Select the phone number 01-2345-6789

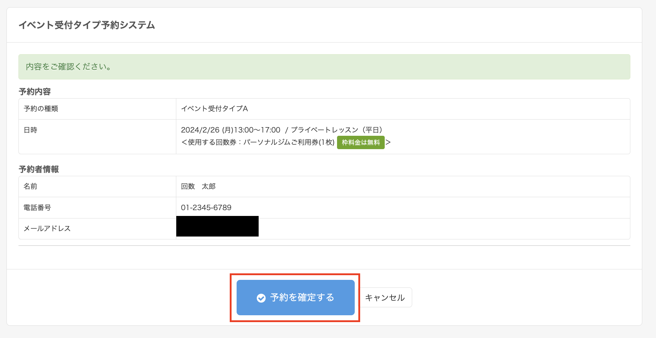pos(206,208)
